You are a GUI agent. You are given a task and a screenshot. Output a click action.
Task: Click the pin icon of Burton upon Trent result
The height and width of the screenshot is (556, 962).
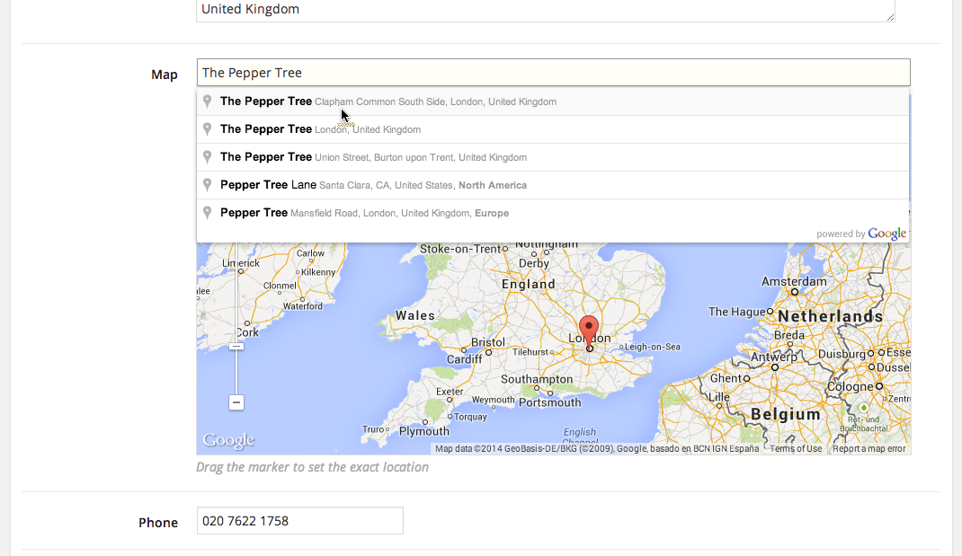207,157
